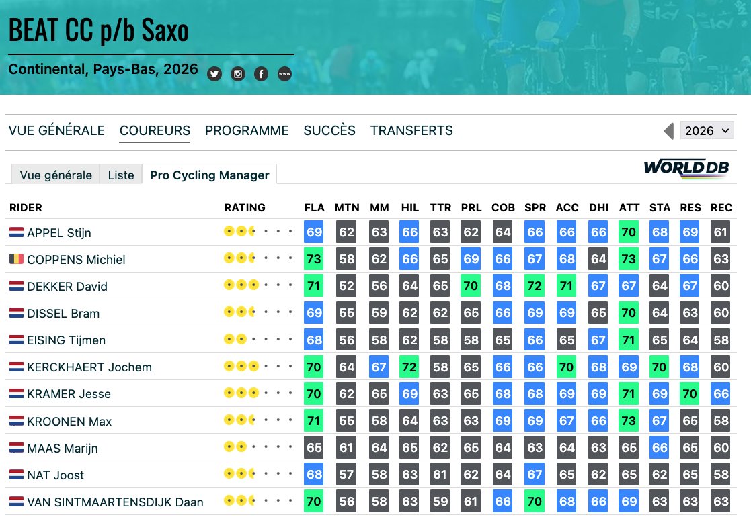Sort by the MM column header
The width and height of the screenshot is (751, 517).
click(x=379, y=207)
